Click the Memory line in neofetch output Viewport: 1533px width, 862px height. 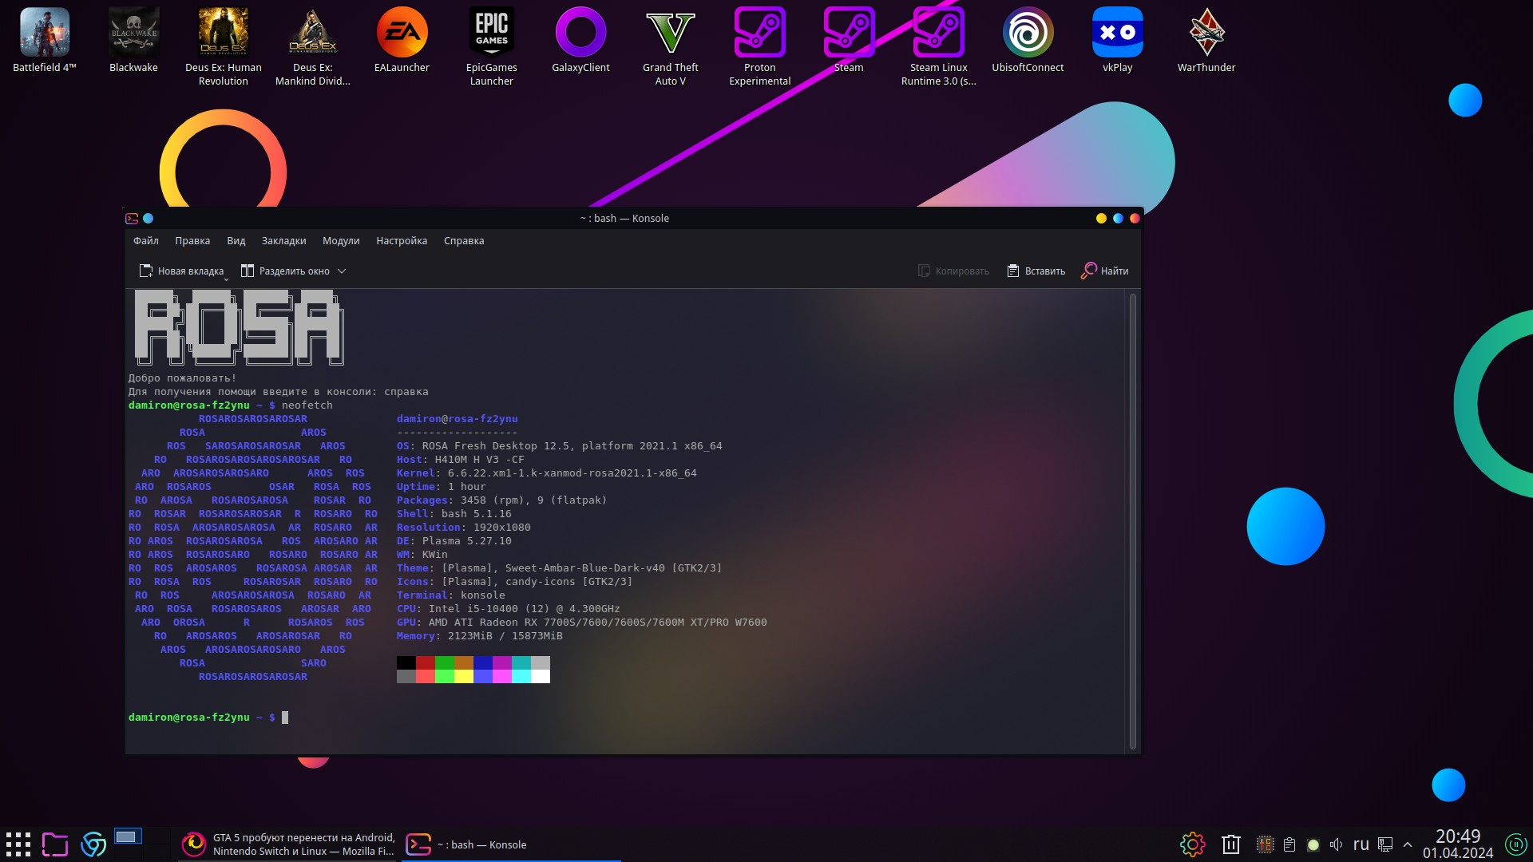click(480, 636)
